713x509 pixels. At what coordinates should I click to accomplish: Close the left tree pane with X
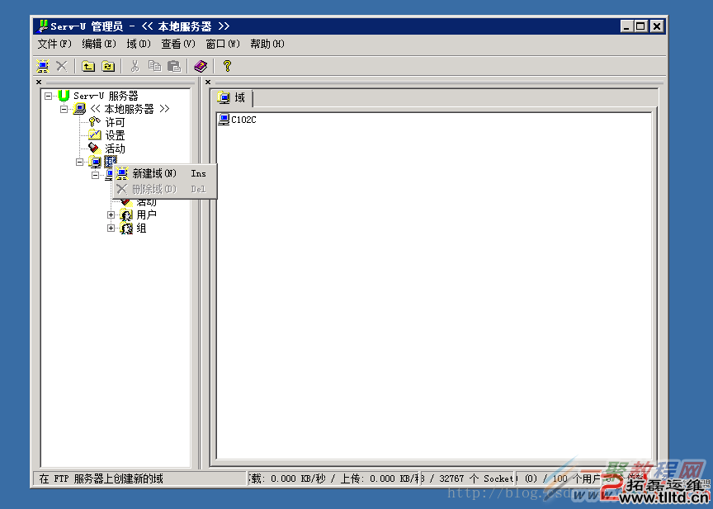(39, 82)
